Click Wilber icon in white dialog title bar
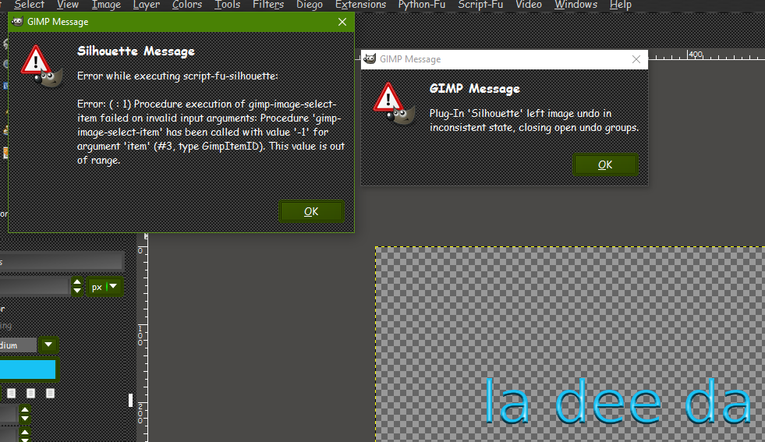This screenshot has height=442, width=765. (370, 58)
